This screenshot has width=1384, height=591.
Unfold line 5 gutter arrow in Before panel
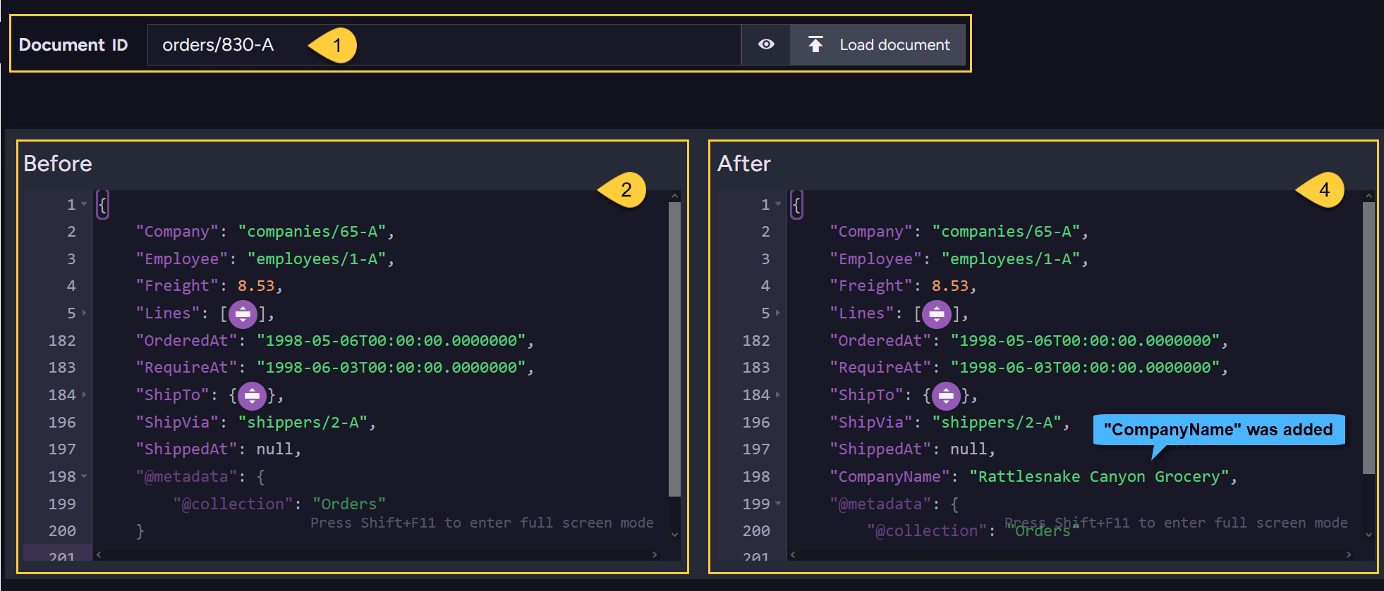pyautogui.click(x=84, y=313)
